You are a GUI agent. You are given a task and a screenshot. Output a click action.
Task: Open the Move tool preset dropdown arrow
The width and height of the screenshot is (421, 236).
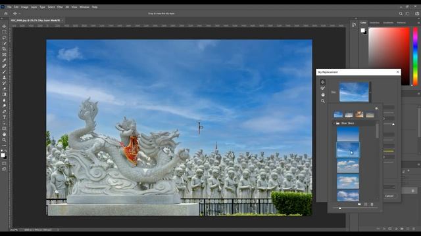click(19, 13)
